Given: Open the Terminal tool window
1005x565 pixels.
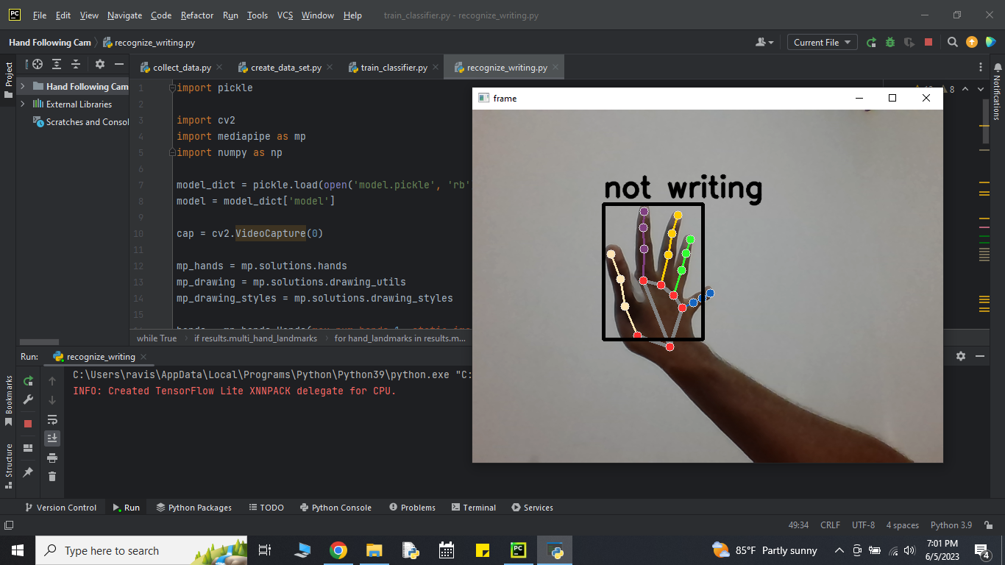Looking at the screenshot, I should tap(473, 508).
